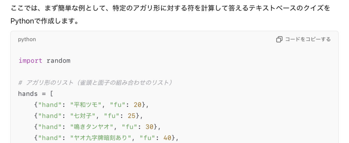349x143 pixels.
Task: Click the import keyword in code
Action: point(30,61)
